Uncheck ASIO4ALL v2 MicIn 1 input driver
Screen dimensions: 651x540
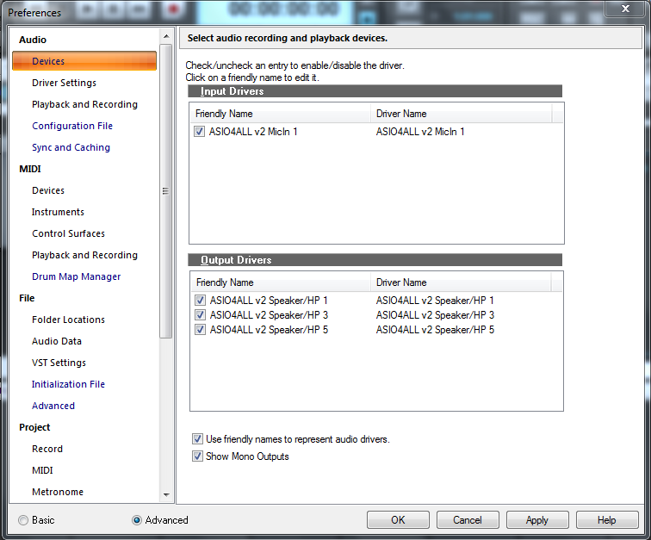(199, 132)
